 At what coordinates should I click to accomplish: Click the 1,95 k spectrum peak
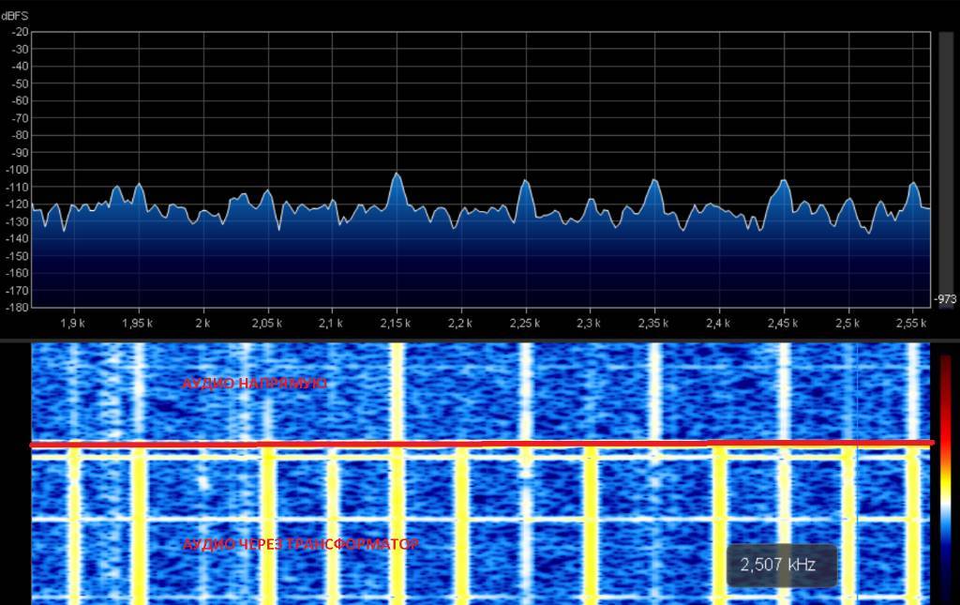point(140,185)
